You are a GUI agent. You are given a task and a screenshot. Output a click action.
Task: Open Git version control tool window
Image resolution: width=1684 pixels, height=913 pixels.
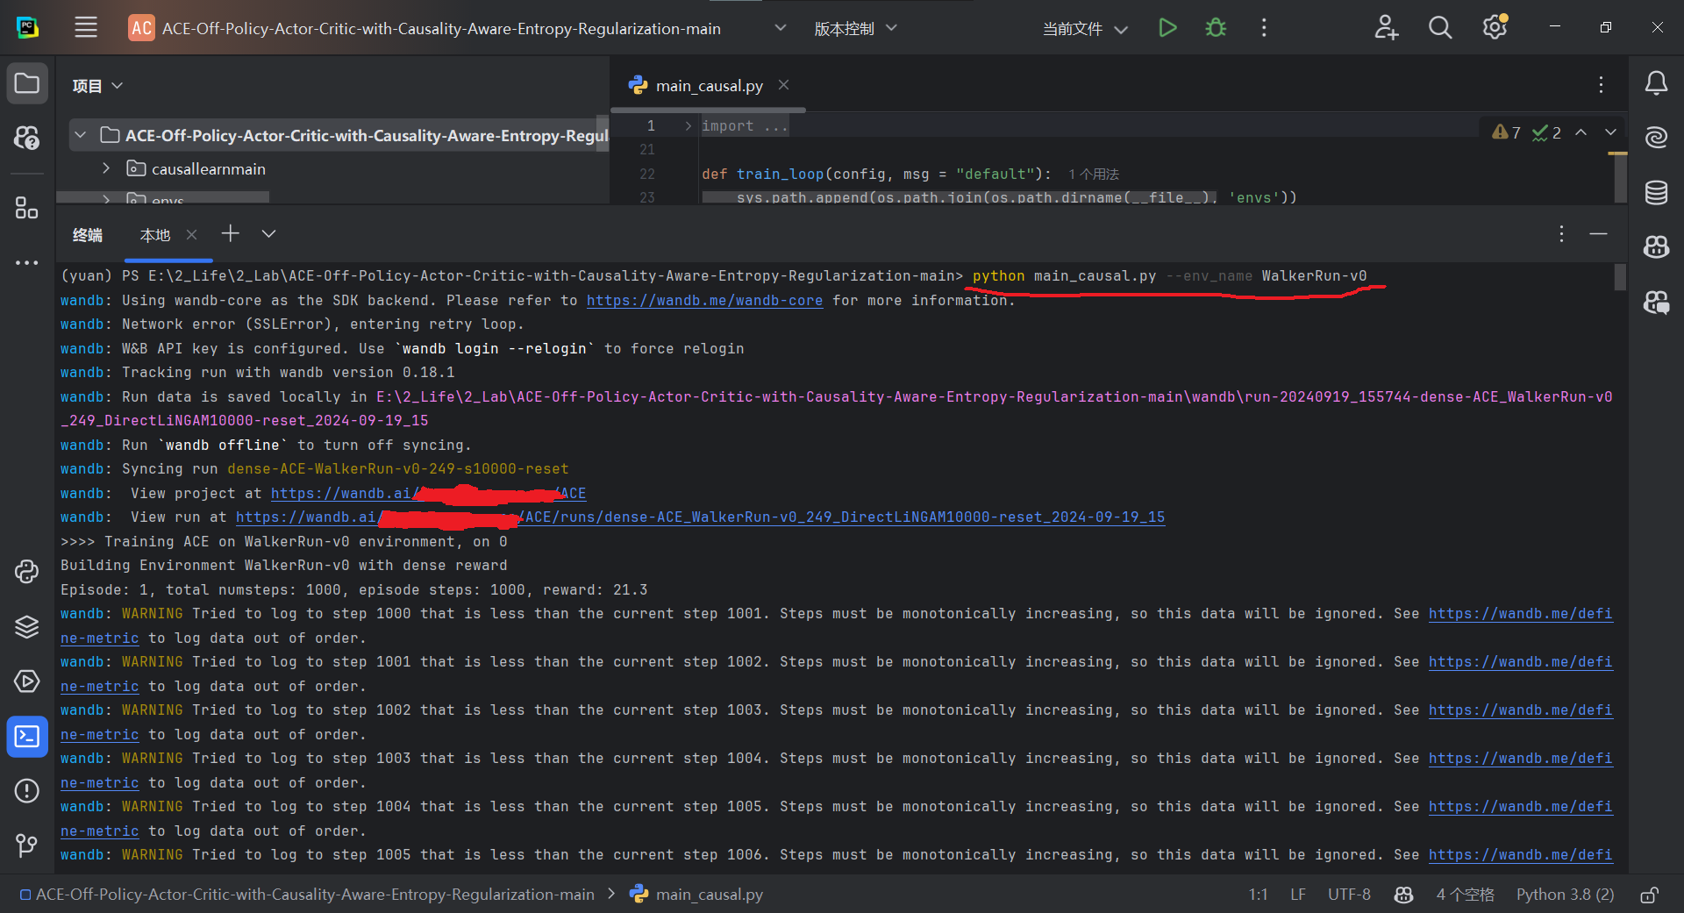coord(27,845)
